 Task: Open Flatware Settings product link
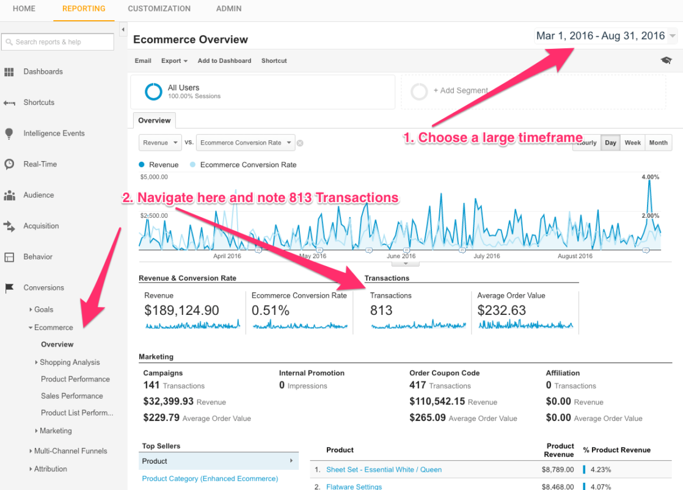[x=354, y=486]
